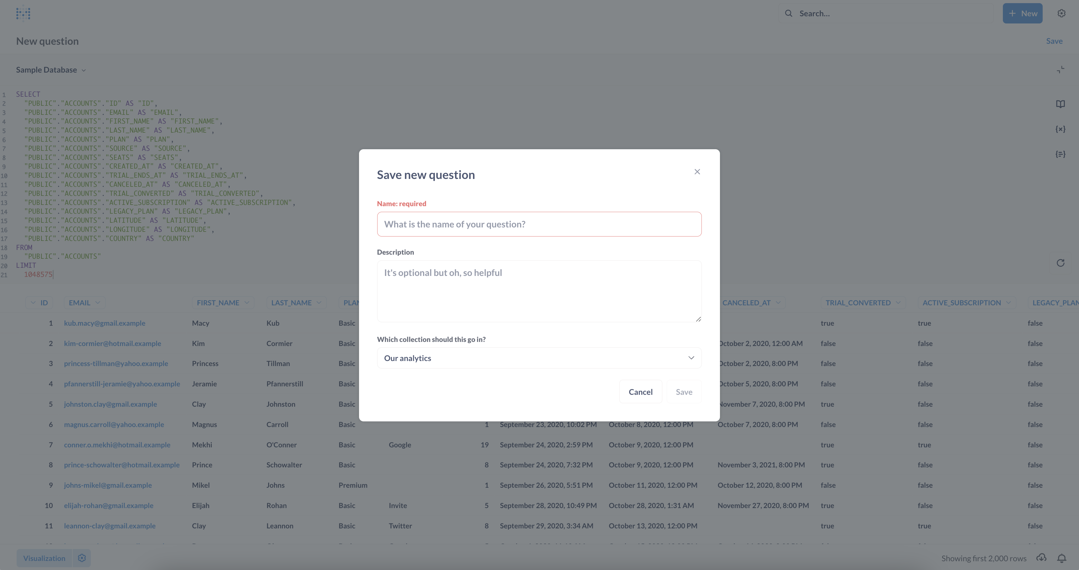The height and width of the screenshot is (570, 1079).
Task: Click the dialog Save button
Action: 684,392
